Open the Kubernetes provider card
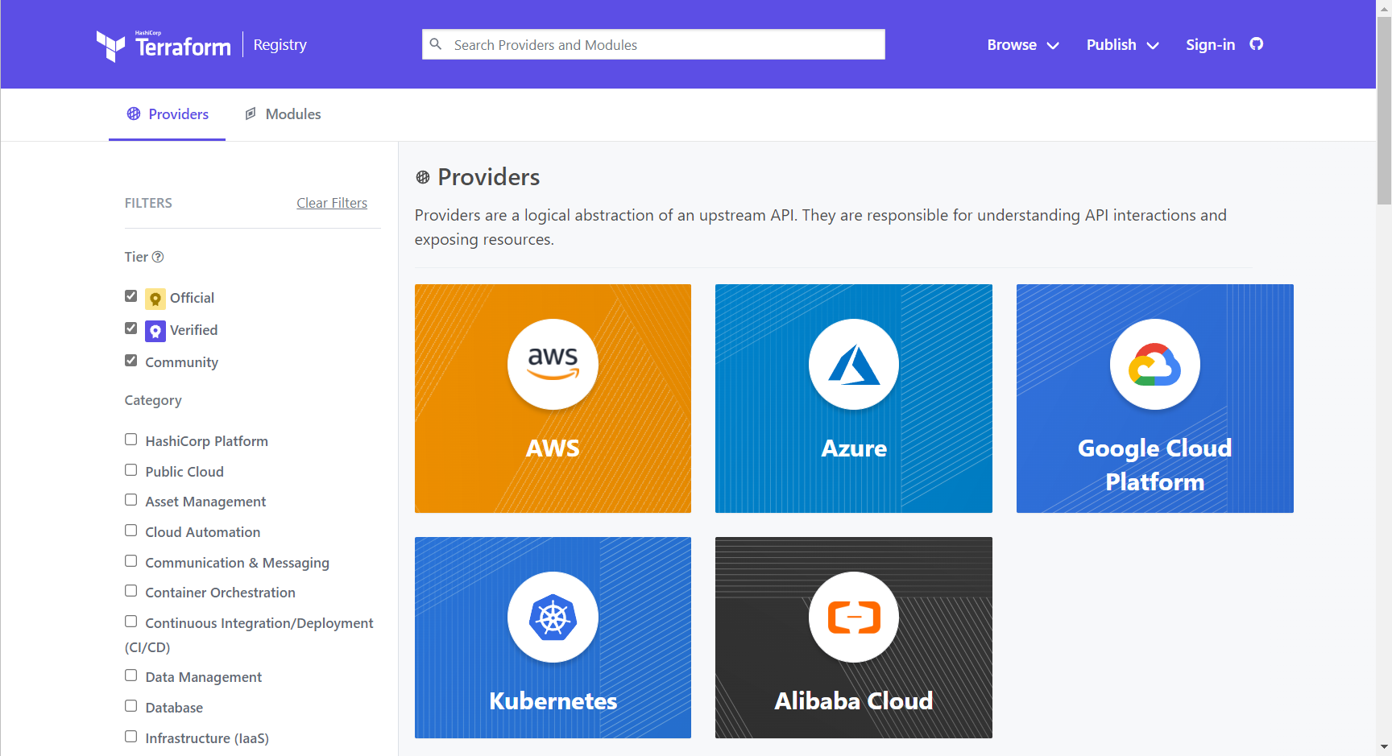This screenshot has width=1392, height=756. (553, 638)
